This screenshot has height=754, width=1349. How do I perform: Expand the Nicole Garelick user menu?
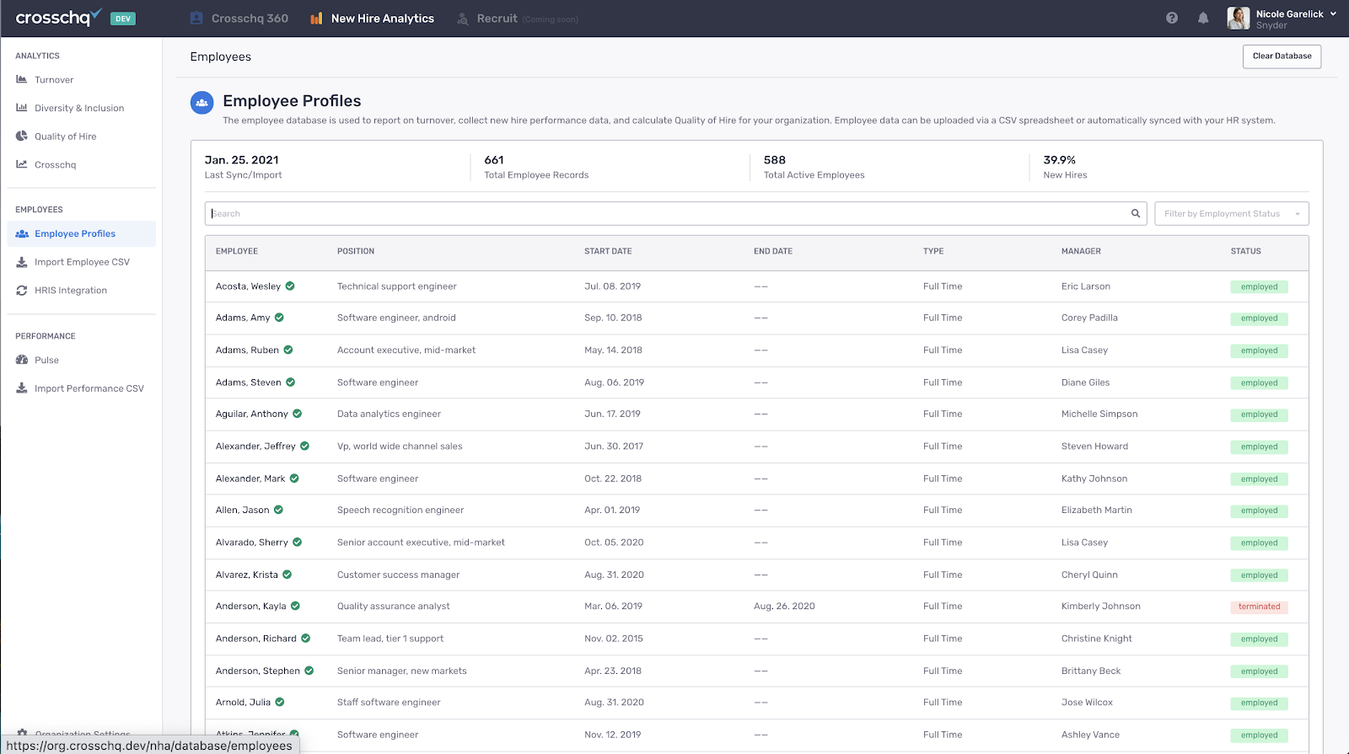[x=1333, y=13]
